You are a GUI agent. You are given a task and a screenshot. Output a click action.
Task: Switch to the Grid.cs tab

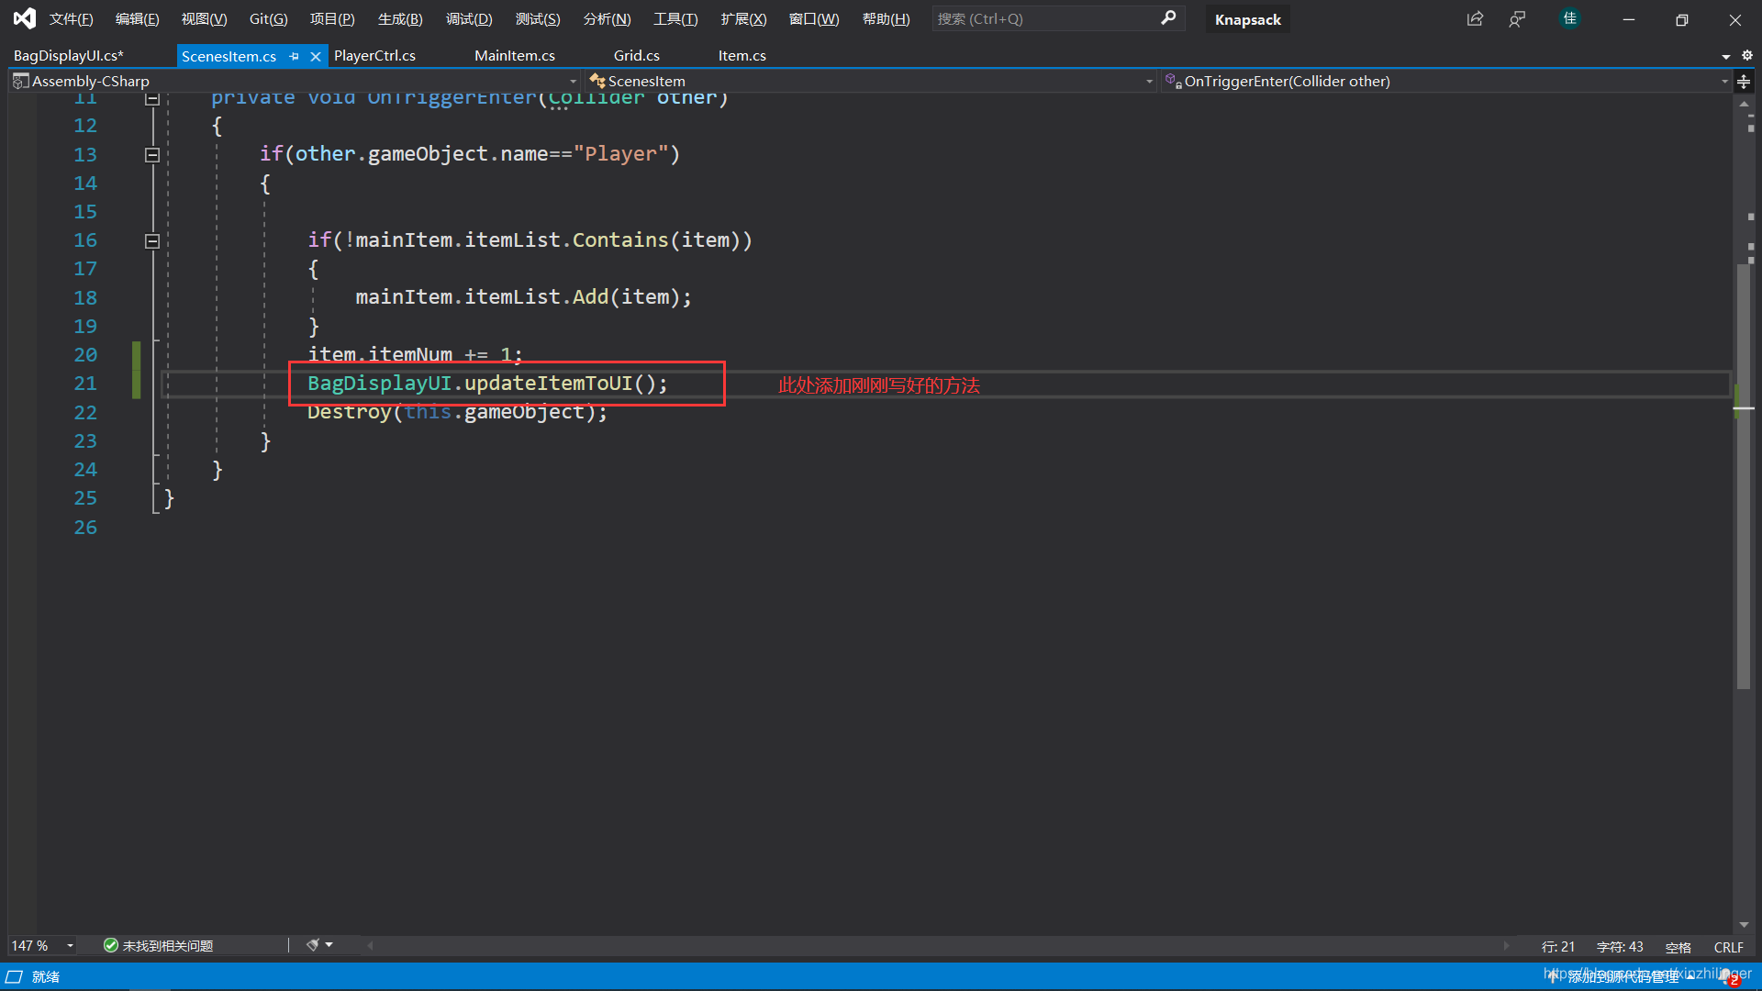pos(637,56)
